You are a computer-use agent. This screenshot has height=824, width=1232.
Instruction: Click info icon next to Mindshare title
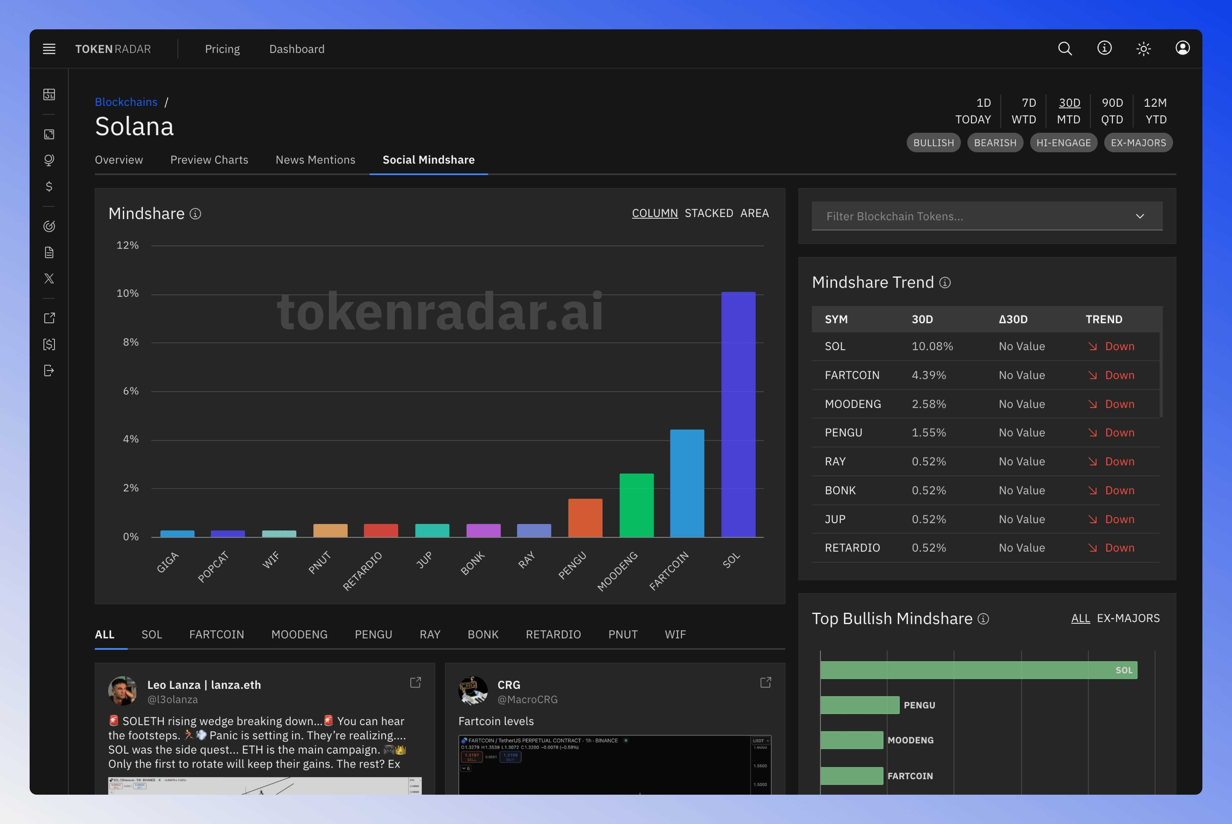196,214
